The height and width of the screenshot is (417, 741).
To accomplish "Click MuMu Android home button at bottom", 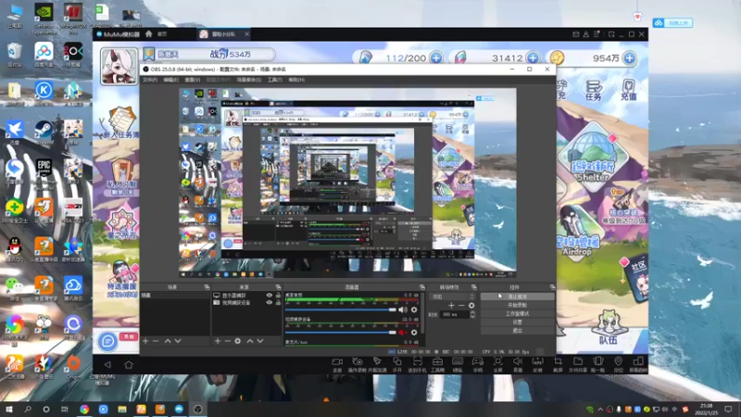I will click(x=129, y=364).
